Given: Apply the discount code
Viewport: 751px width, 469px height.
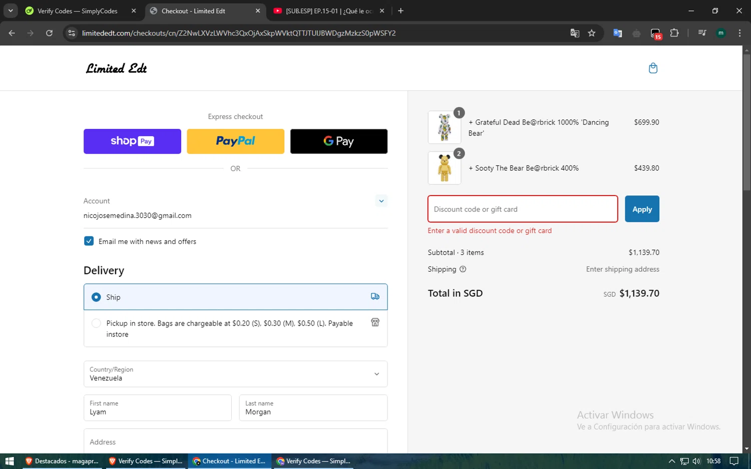Looking at the screenshot, I should point(642,209).
